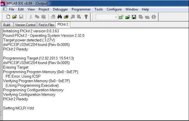
Task: Click the Copy icon in toolbar
Action: click(37, 17)
